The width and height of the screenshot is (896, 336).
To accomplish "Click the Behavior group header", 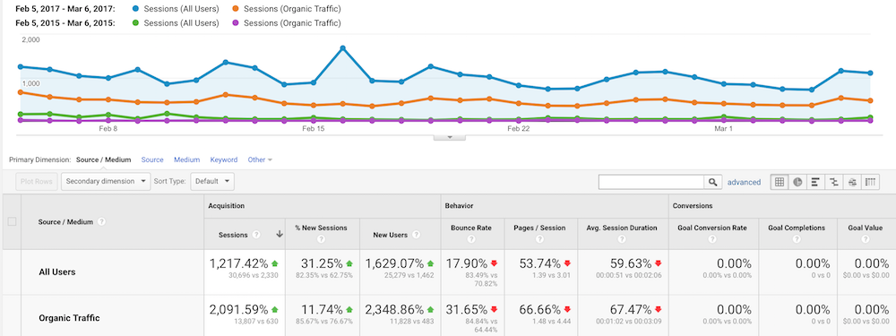I will 459,206.
